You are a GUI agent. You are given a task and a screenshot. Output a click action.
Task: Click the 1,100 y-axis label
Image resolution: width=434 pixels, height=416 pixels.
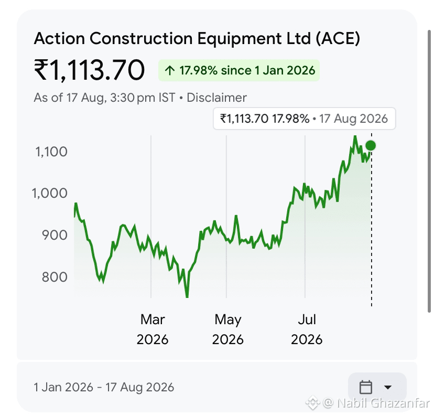tap(51, 152)
